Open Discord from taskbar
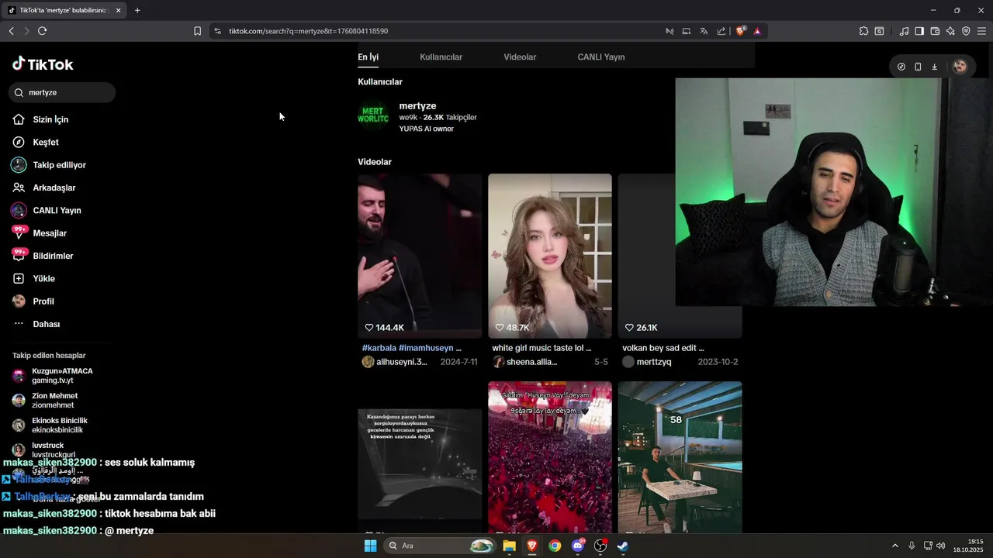Image resolution: width=993 pixels, height=558 pixels. click(577, 546)
